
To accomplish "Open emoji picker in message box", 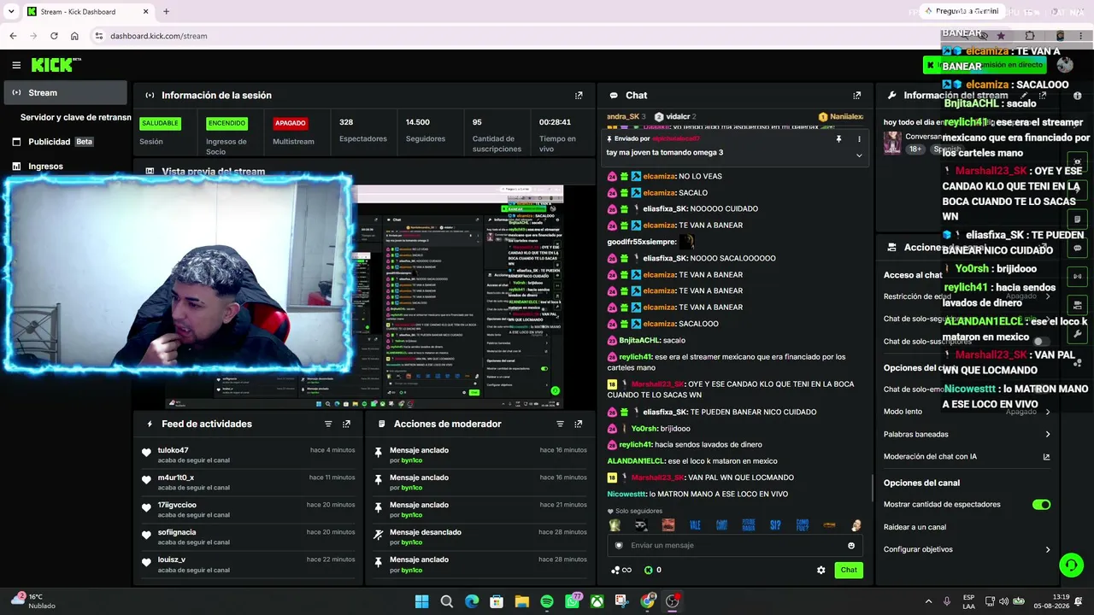I will pos(850,546).
